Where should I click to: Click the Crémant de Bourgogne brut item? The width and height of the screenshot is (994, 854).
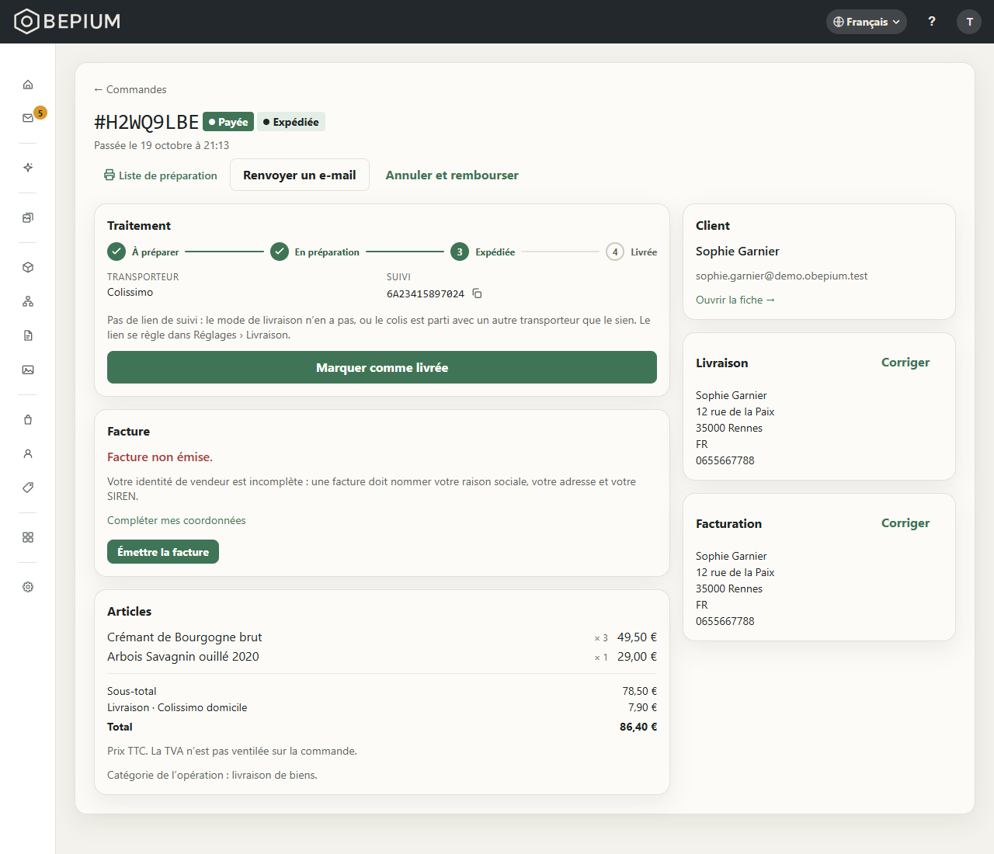pos(185,637)
